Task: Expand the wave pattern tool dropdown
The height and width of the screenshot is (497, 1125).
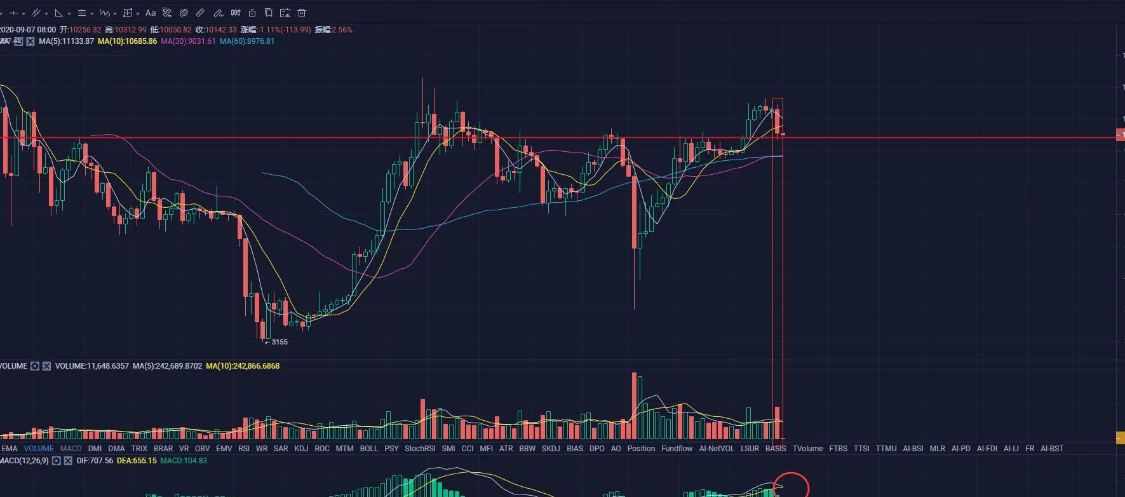Action: point(115,13)
